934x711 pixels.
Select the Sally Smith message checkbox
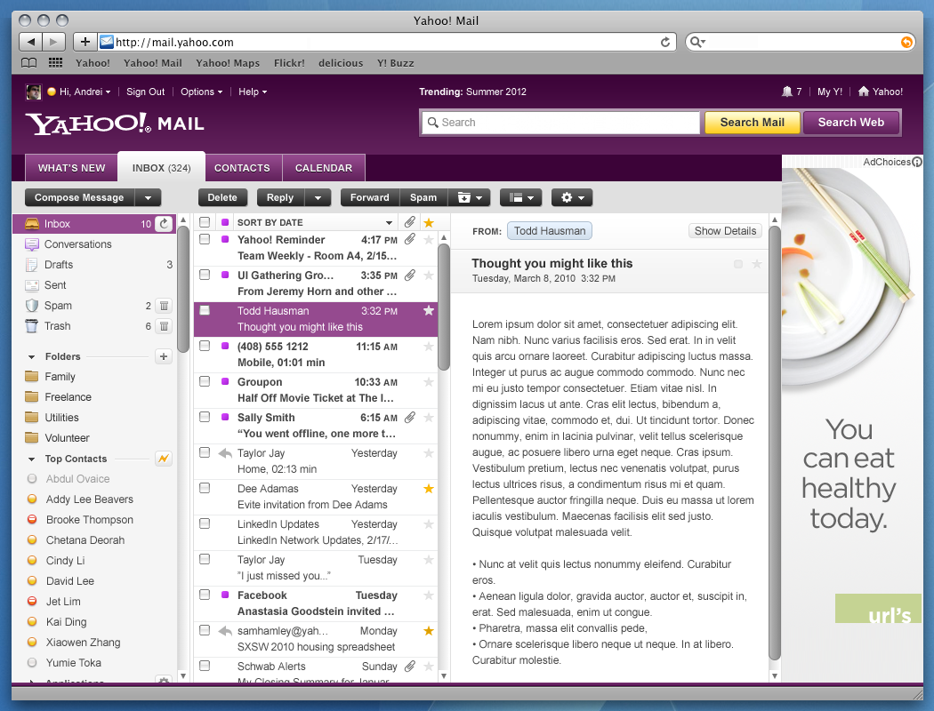(205, 417)
